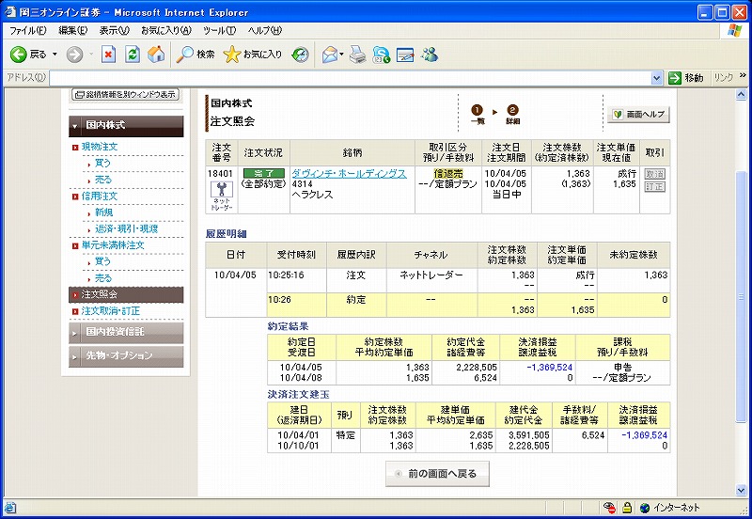Click the ネットトレーダー tool icon

pos(222,196)
